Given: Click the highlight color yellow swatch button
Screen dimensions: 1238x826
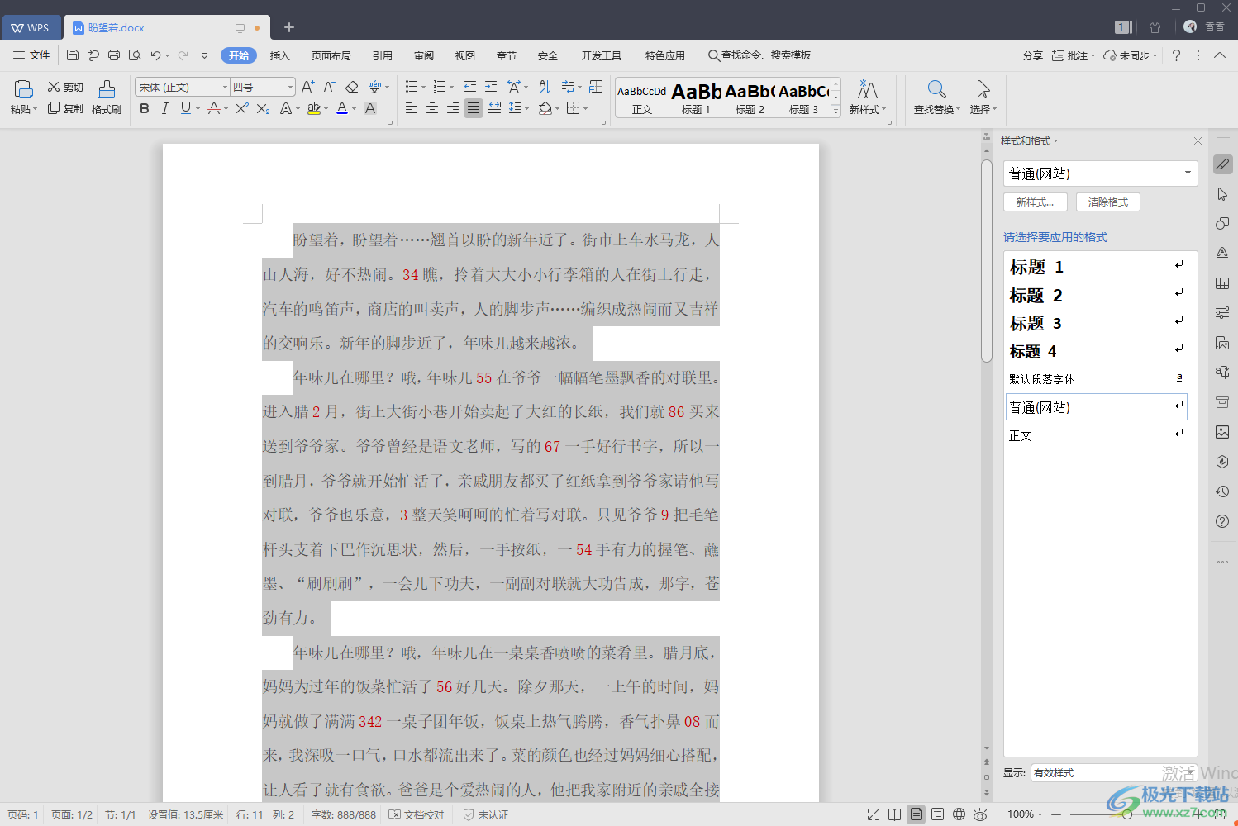Looking at the screenshot, I should 314,108.
